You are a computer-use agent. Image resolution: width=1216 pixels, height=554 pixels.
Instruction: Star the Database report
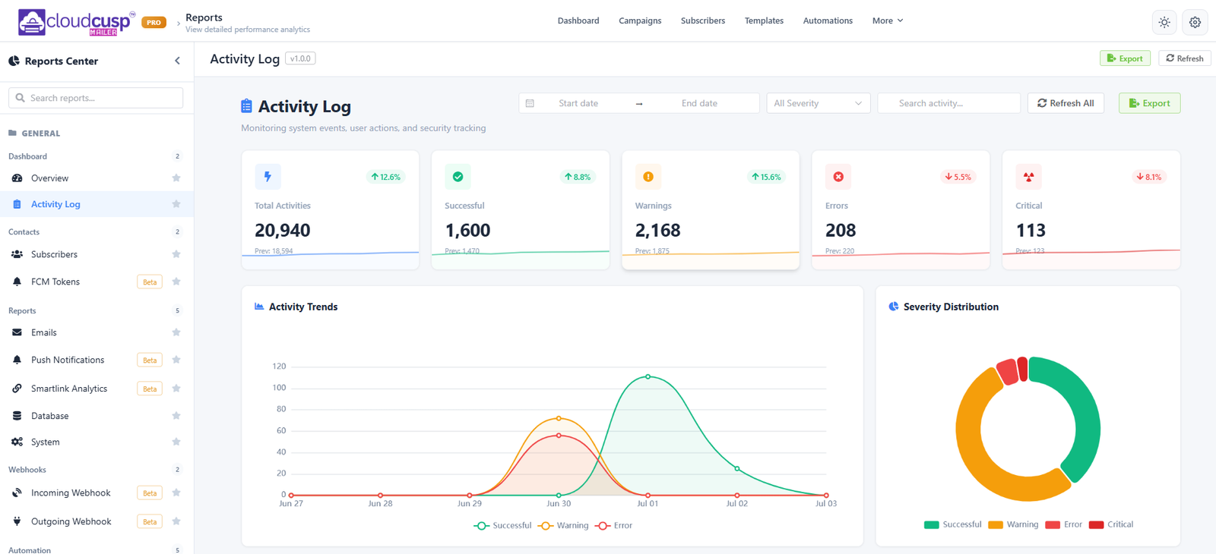176,416
